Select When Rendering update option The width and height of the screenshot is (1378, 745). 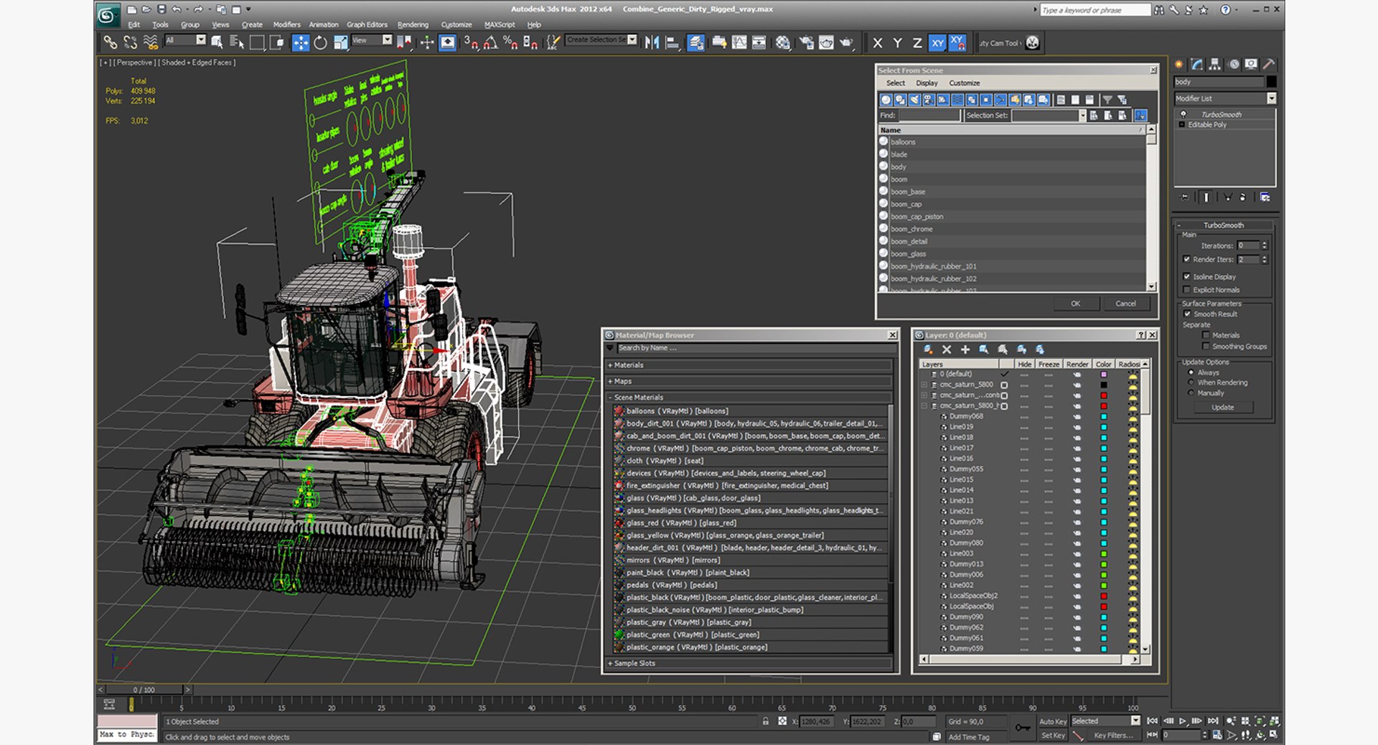(x=1191, y=383)
